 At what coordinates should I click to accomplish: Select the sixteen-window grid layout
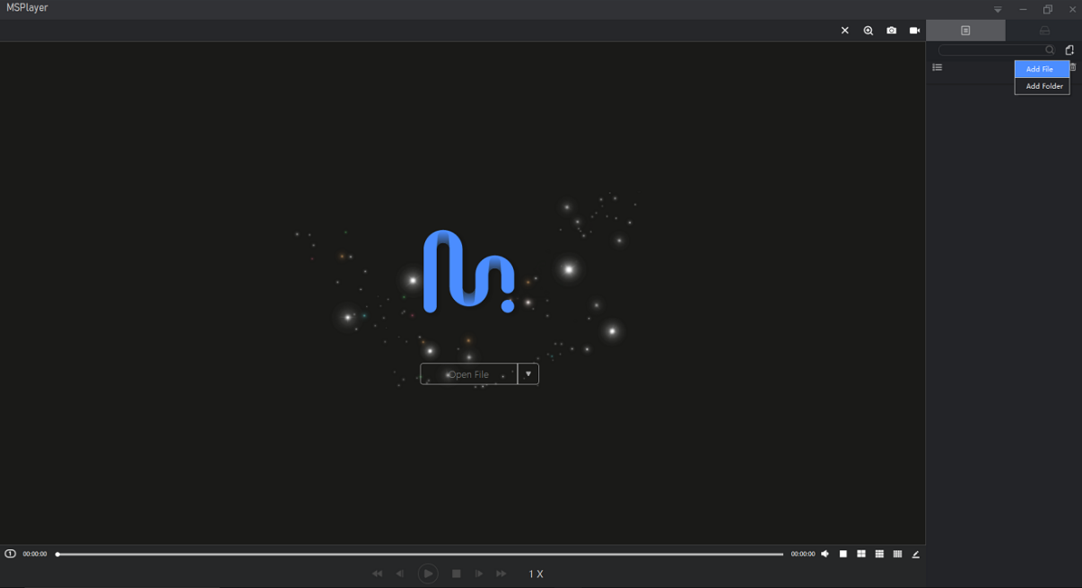tap(897, 554)
